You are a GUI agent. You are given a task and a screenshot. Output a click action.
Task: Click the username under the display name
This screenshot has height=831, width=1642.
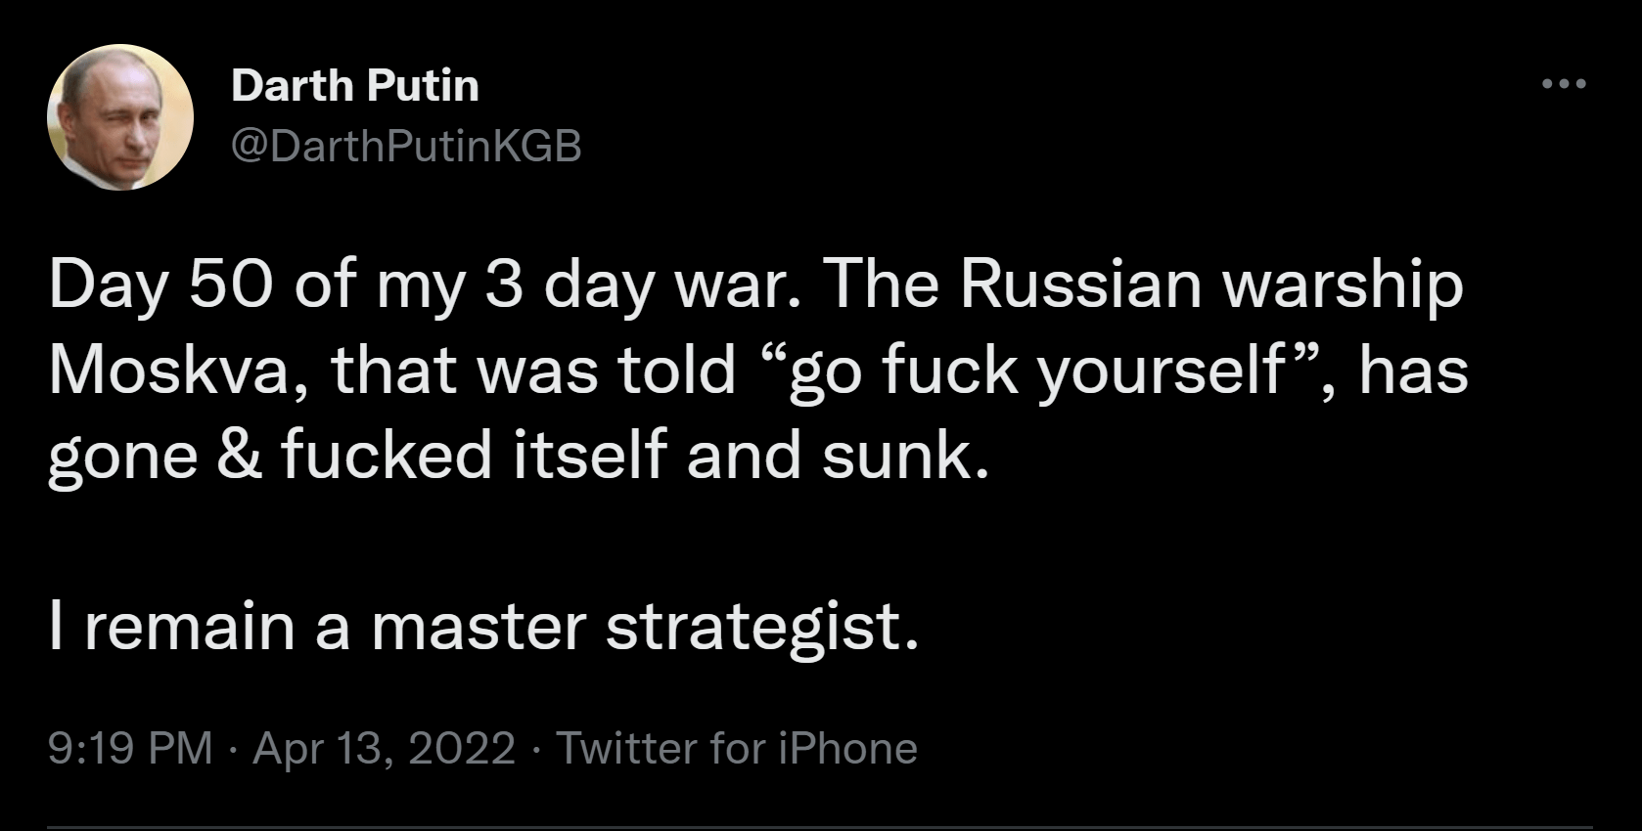click(x=407, y=146)
